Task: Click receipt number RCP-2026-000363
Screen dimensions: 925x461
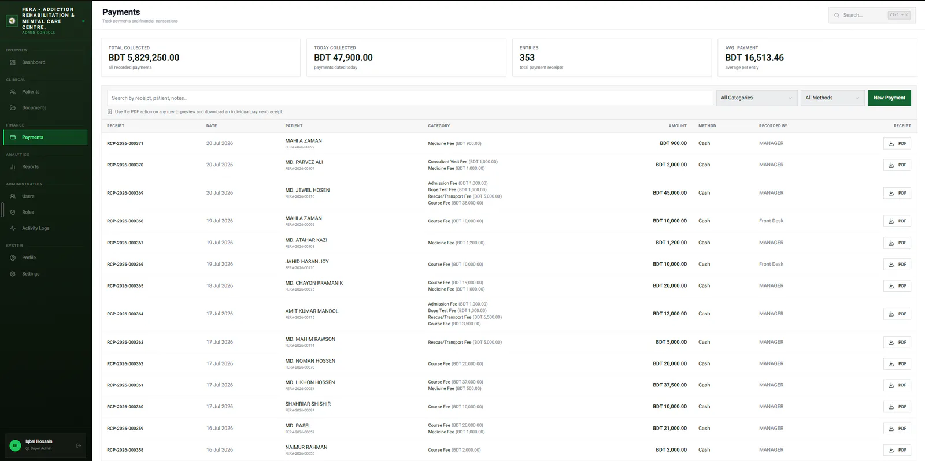Action: pyautogui.click(x=125, y=343)
